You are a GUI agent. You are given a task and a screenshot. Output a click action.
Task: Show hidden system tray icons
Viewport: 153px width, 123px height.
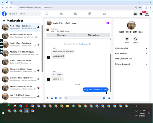pyautogui.click(x=133, y=113)
